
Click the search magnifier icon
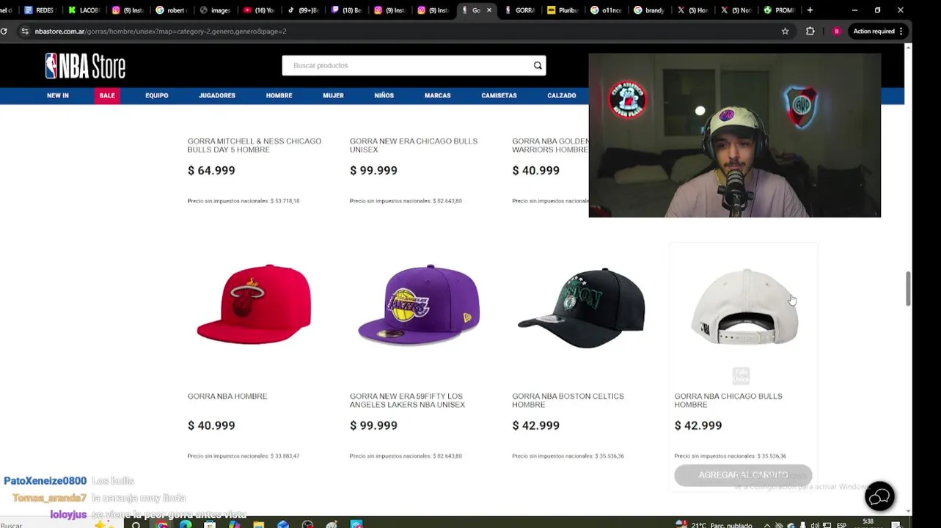coord(538,65)
